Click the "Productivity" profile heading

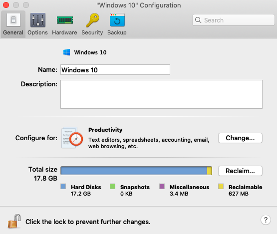click(105, 130)
